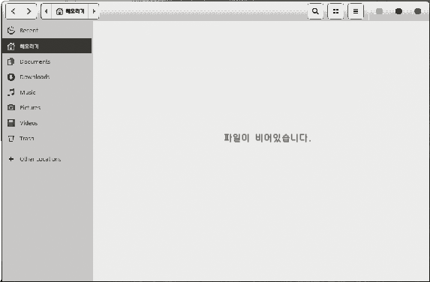Select the highlighted home folder sidebar entry
Viewport: 430px width, 282px height.
click(x=47, y=46)
